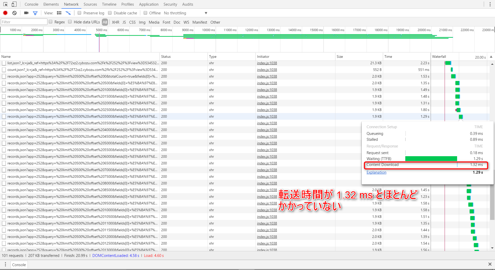Go to the Security tab

pyautogui.click(x=170, y=4)
